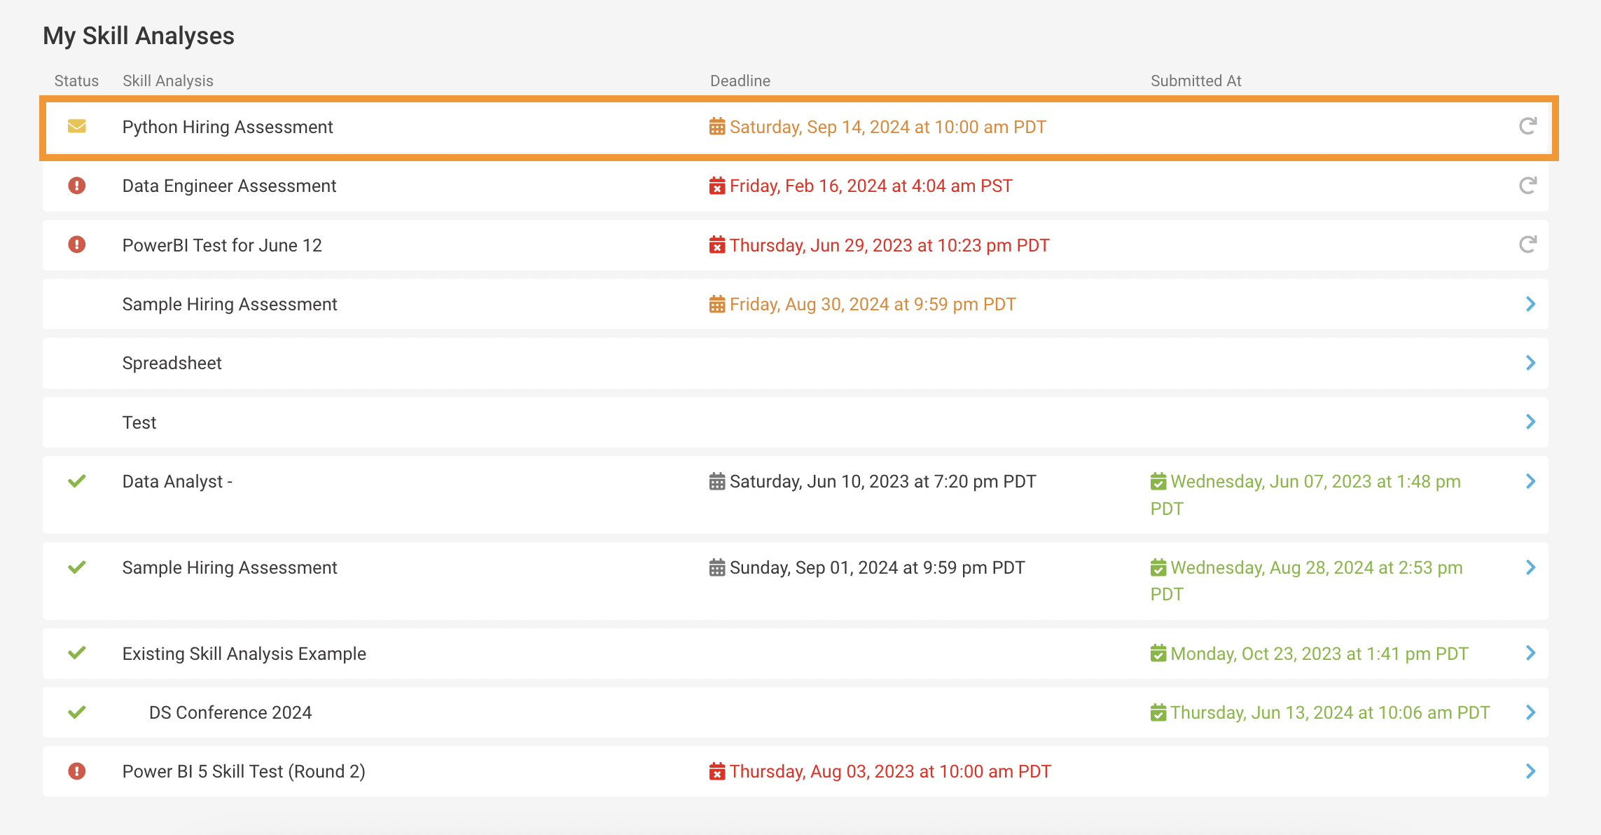Click expired calendar icon beside Jun 29, 2023 deadline

[717, 245]
